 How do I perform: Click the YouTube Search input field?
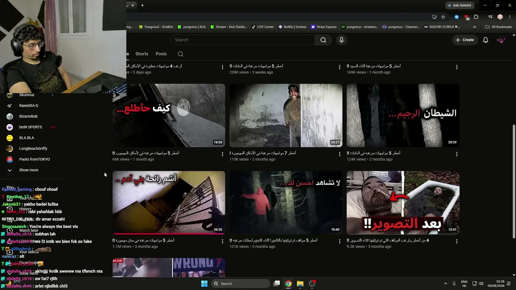[243, 40]
